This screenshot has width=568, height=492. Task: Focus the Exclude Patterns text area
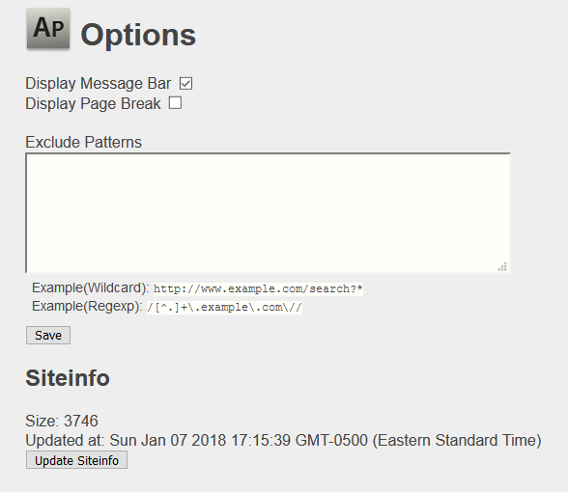tap(269, 212)
